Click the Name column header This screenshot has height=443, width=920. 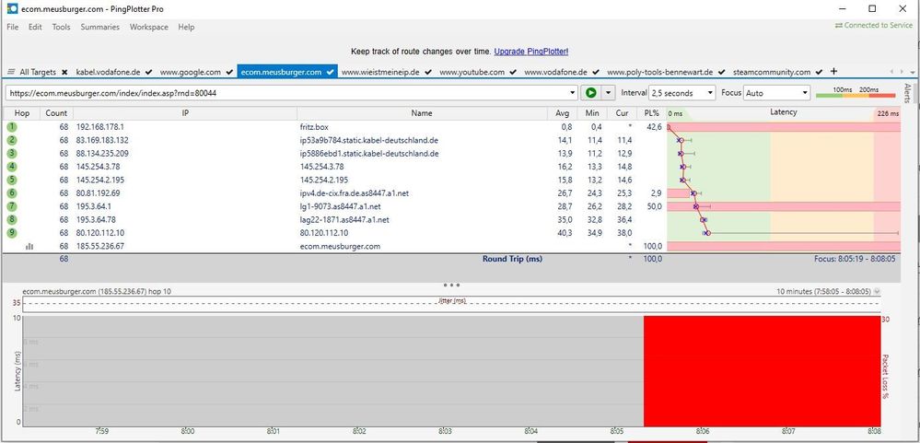(x=422, y=113)
